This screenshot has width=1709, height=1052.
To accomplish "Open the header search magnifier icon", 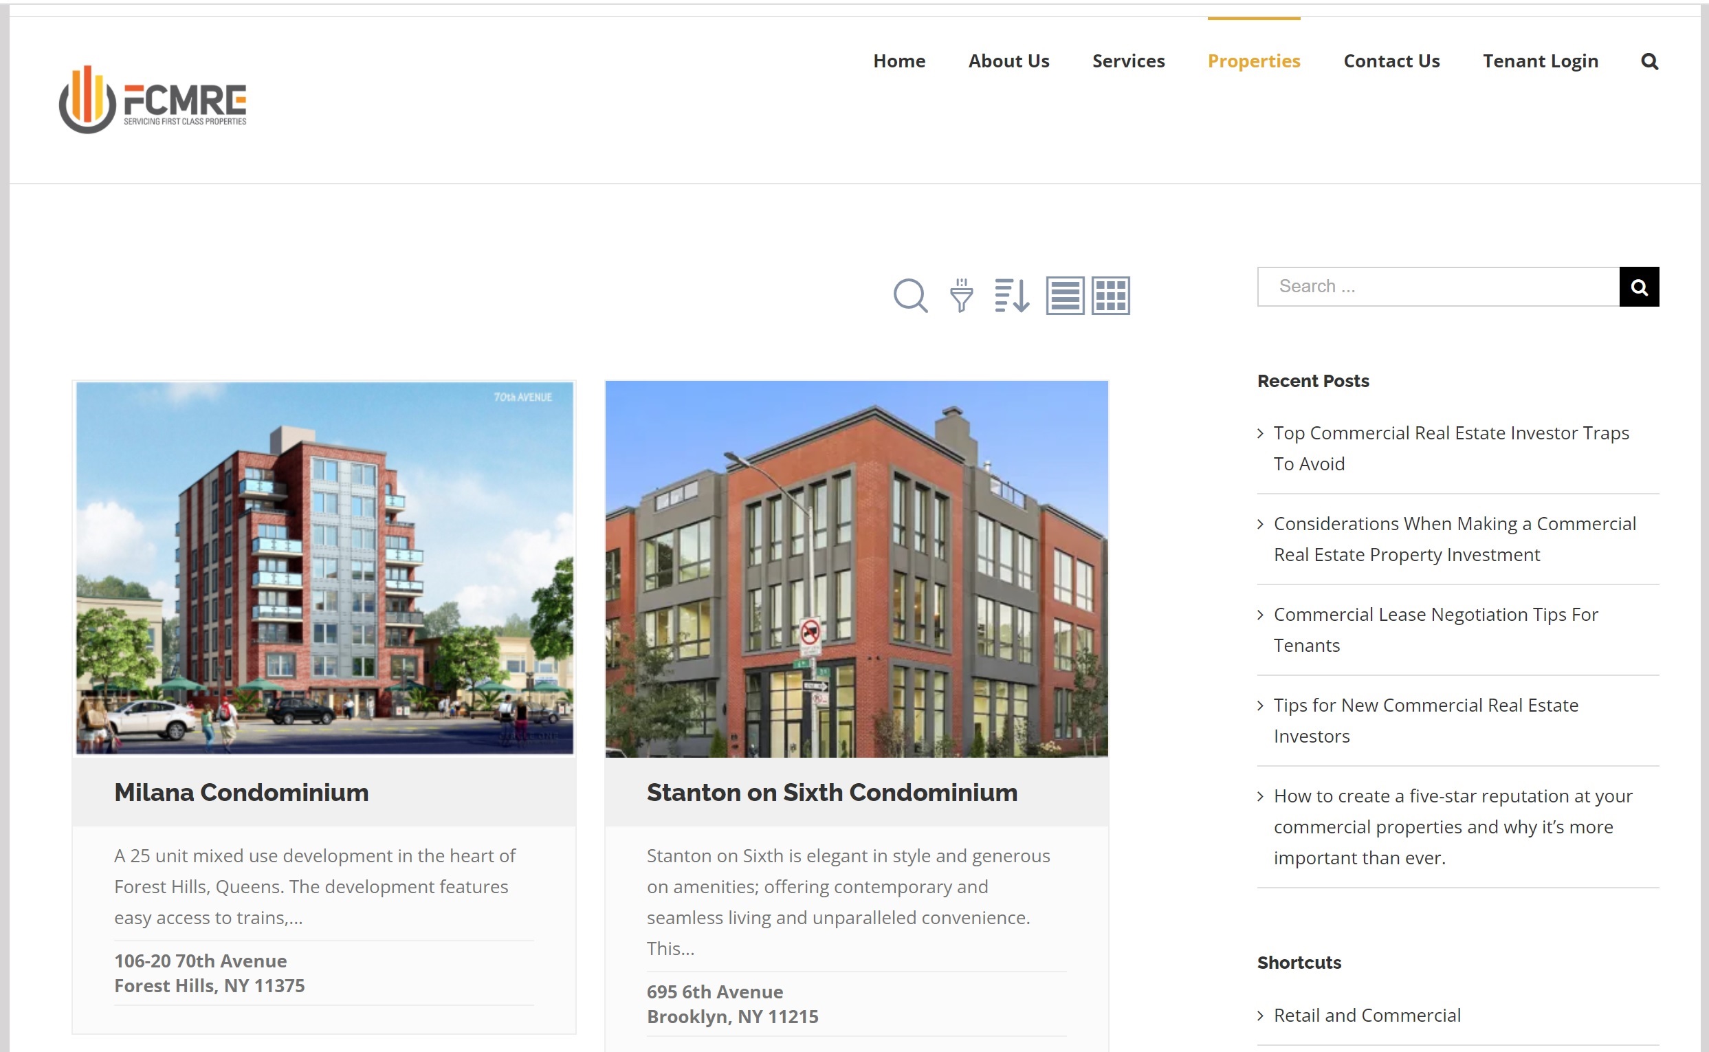I will coord(1649,61).
